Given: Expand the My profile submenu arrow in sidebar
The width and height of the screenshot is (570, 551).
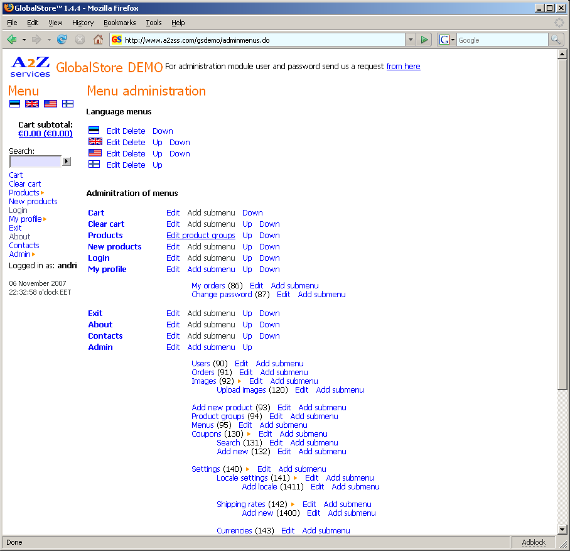Looking at the screenshot, I should click(45, 219).
